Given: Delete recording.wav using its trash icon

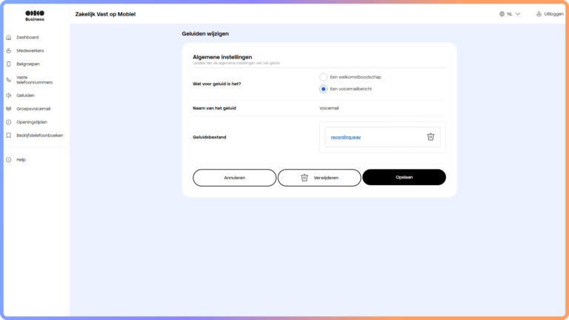Looking at the screenshot, I should click(x=430, y=137).
